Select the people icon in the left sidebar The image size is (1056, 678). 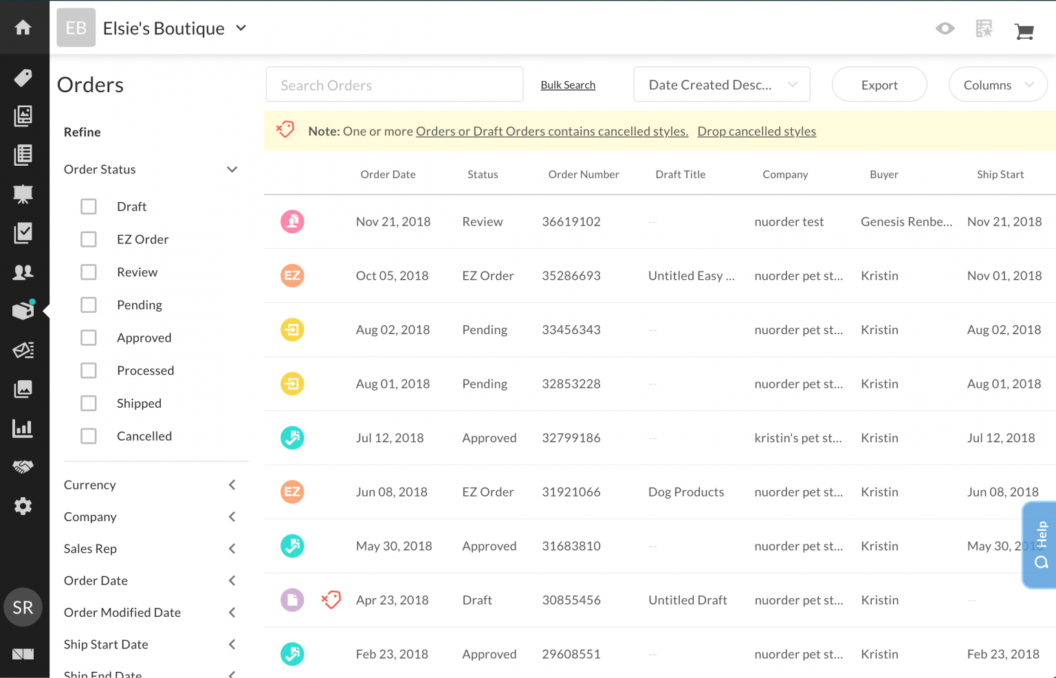pyautogui.click(x=24, y=272)
